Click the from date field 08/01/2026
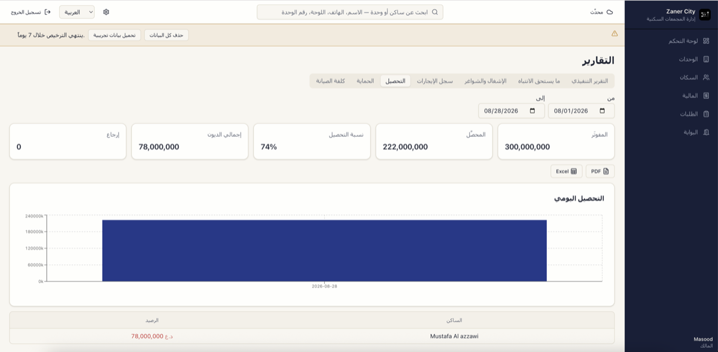Screen dimensions: 718x352 pyautogui.click(x=581, y=111)
